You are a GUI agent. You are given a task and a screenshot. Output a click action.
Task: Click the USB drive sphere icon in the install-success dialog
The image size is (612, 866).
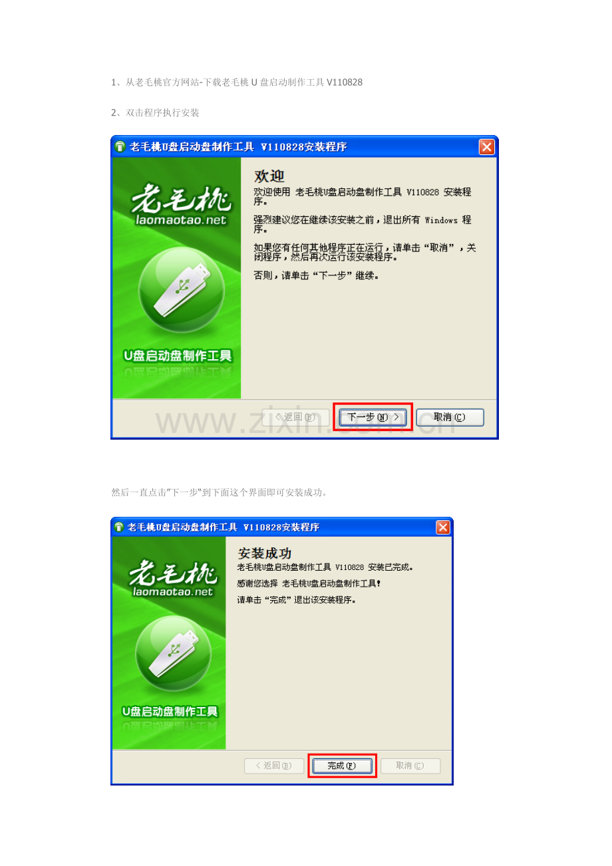pos(173,652)
